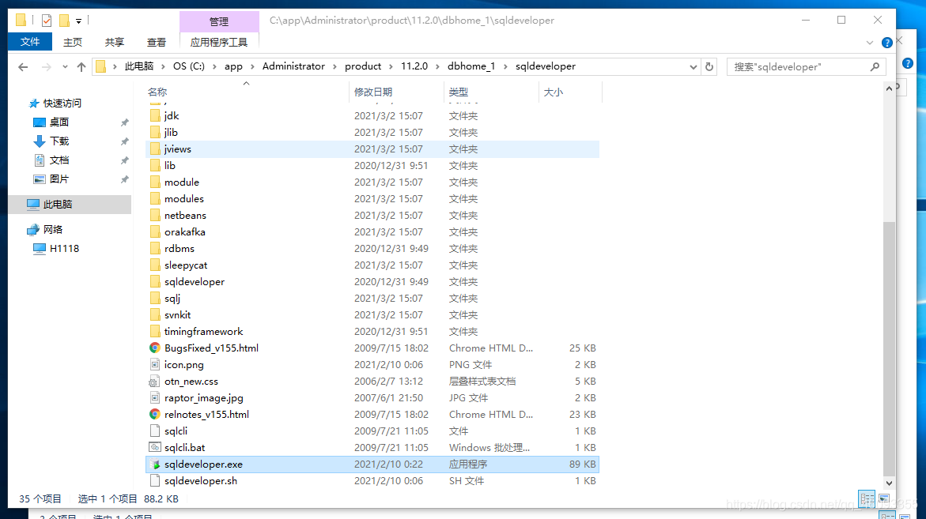The width and height of the screenshot is (926, 519).
Task: Switch to details view layout icon
Action: (x=867, y=498)
